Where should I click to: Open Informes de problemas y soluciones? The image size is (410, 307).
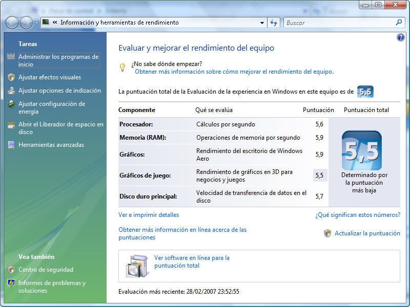[x=52, y=287]
